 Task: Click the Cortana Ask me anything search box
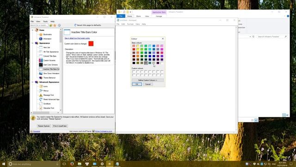(x=34, y=164)
